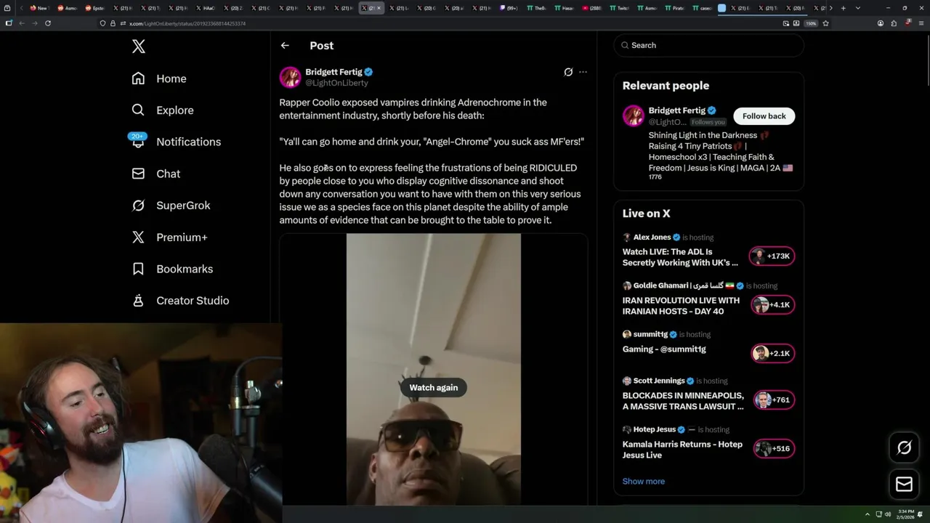Switch to the New Tab Firefox tab
Viewport: 930px width, 523px height.
point(39,8)
